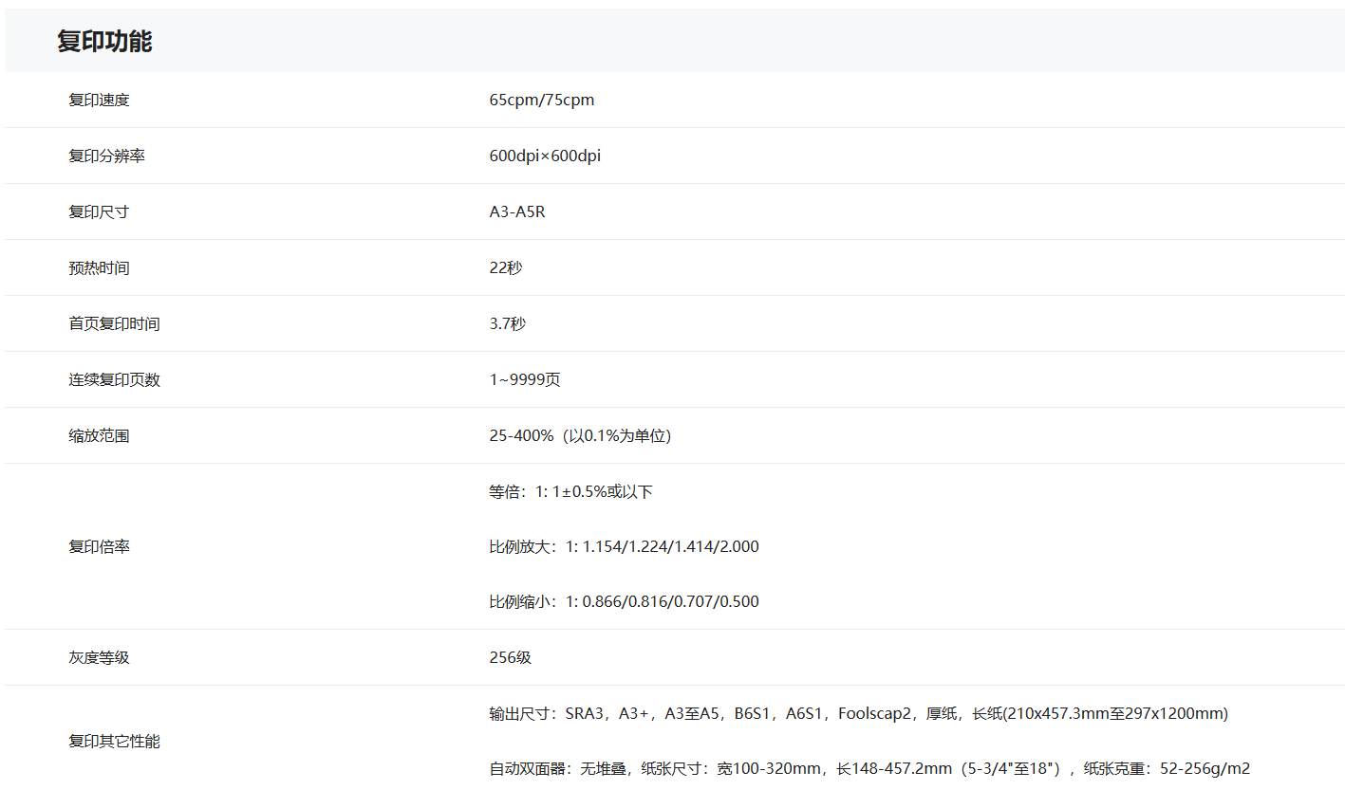This screenshot has width=1345, height=790.
Task: Click the 25-400% zoom range value
Action: pos(580,435)
